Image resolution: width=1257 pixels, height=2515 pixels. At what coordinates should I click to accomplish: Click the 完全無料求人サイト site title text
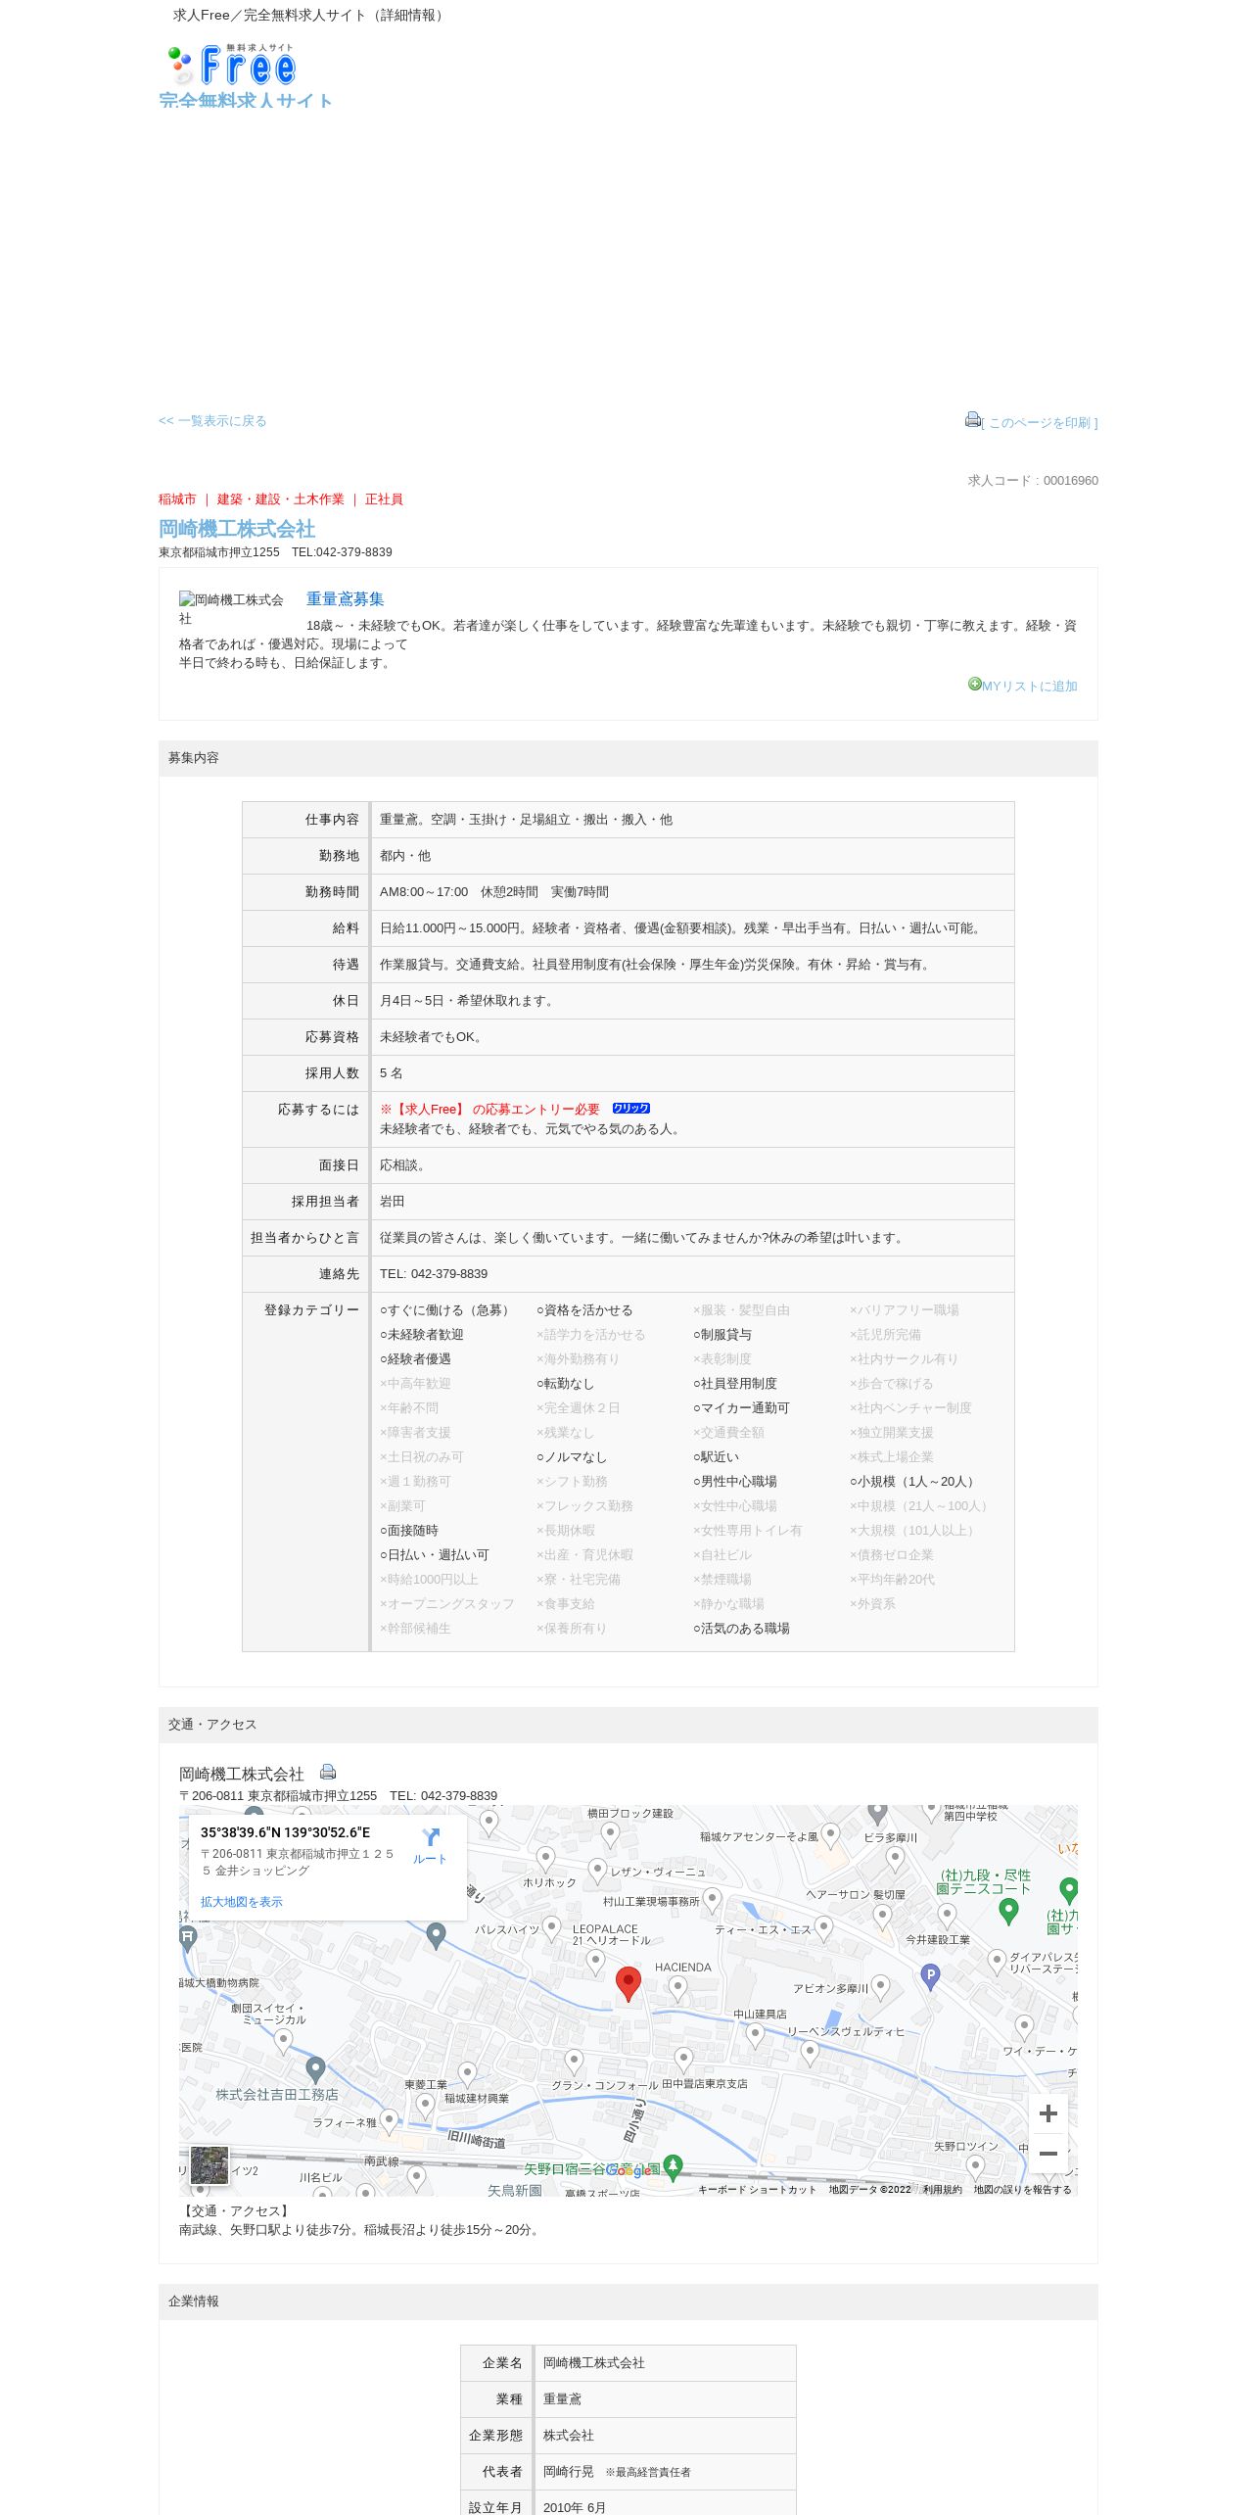246,100
